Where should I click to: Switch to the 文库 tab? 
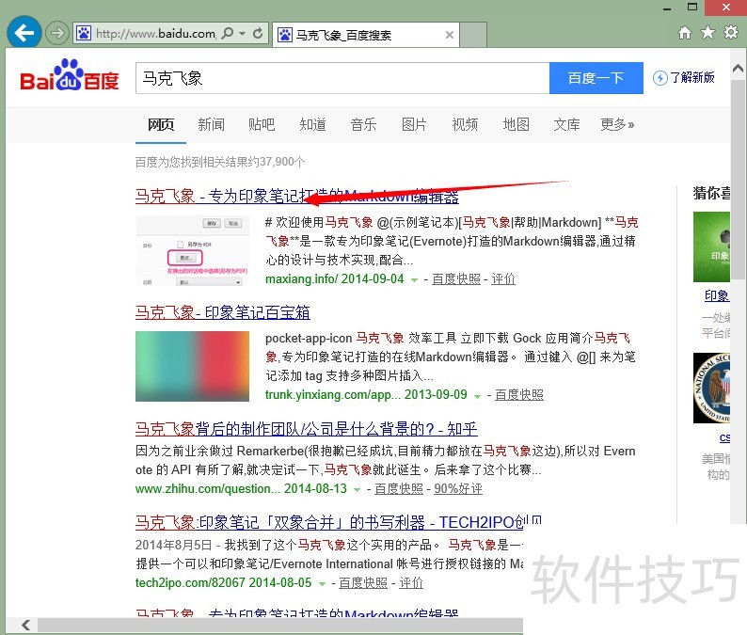(x=566, y=125)
